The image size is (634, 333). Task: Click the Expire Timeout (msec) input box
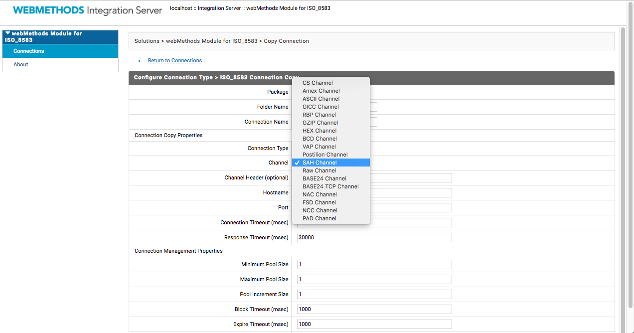pos(374,324)
